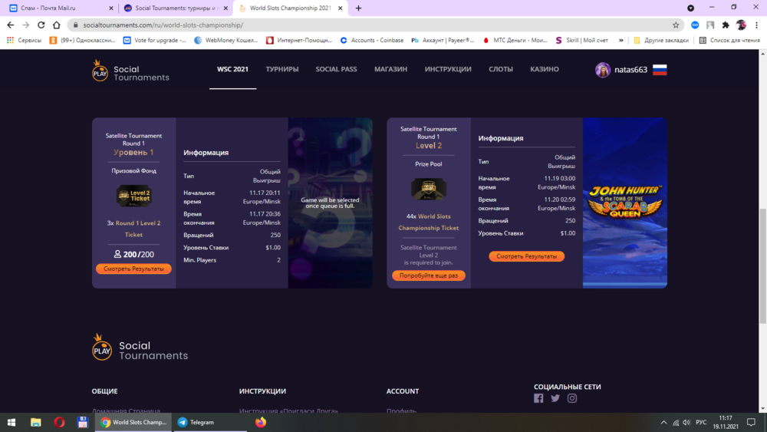Open the Facebook social icon
767x432 pixels.
point(538,398)
